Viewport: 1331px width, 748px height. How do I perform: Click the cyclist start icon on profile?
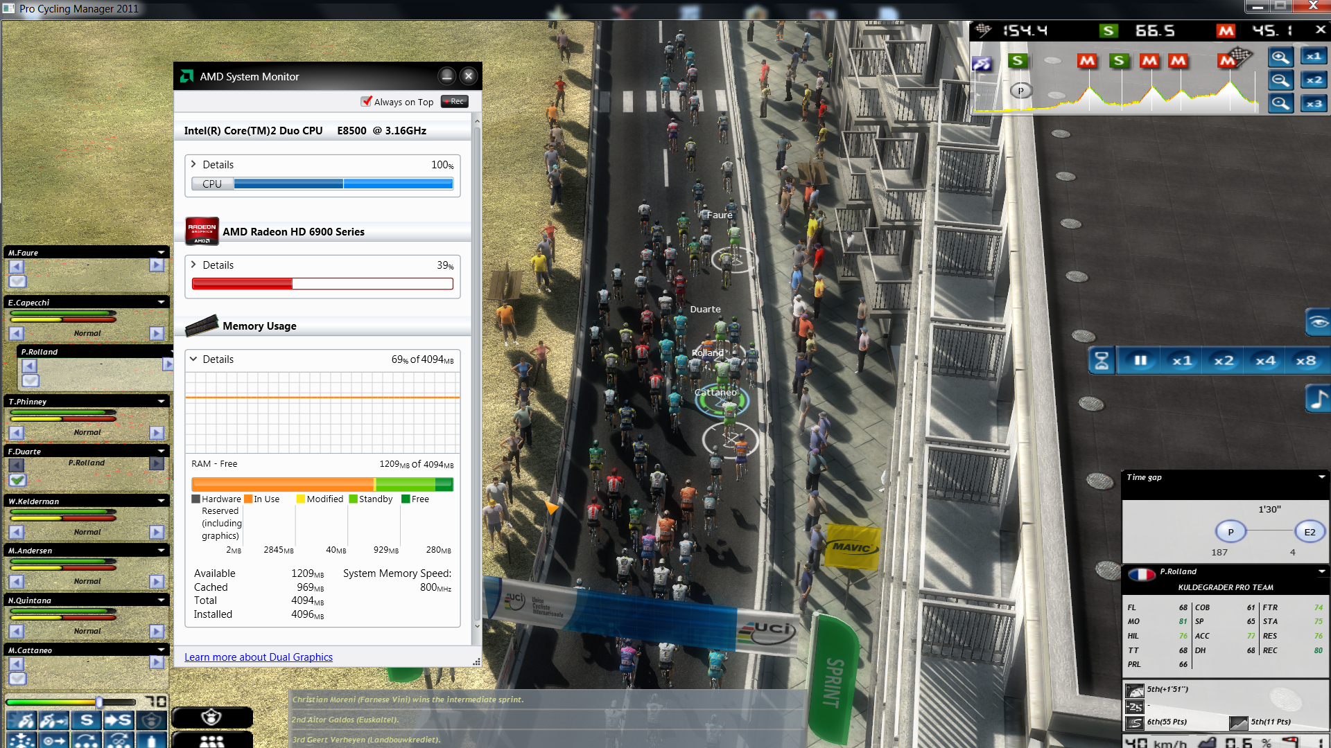(982, 64)
